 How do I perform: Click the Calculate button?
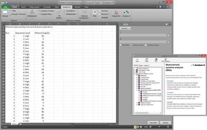tap(153, 123)
